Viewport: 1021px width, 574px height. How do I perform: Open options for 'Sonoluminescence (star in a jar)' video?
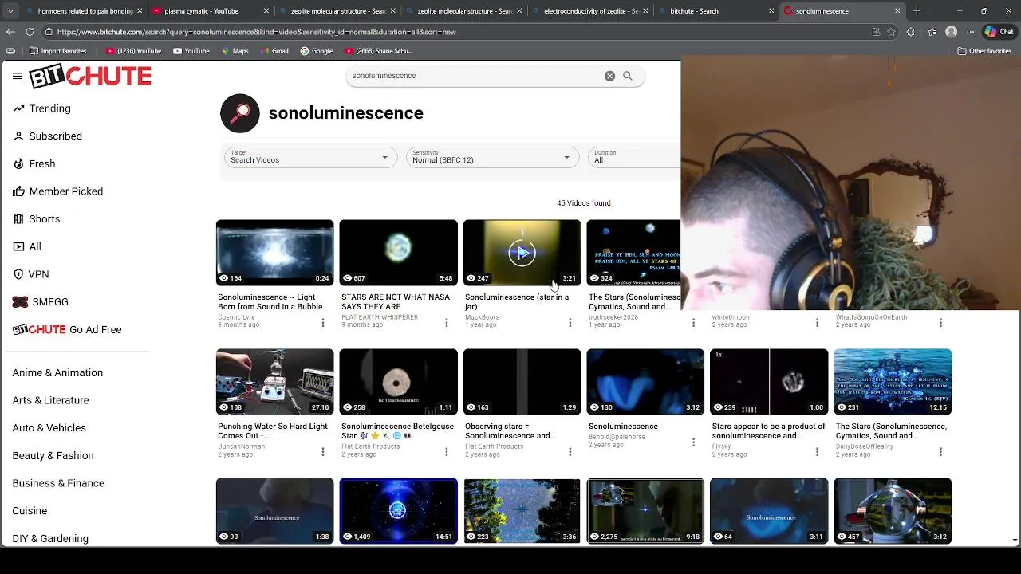[570, 323]
